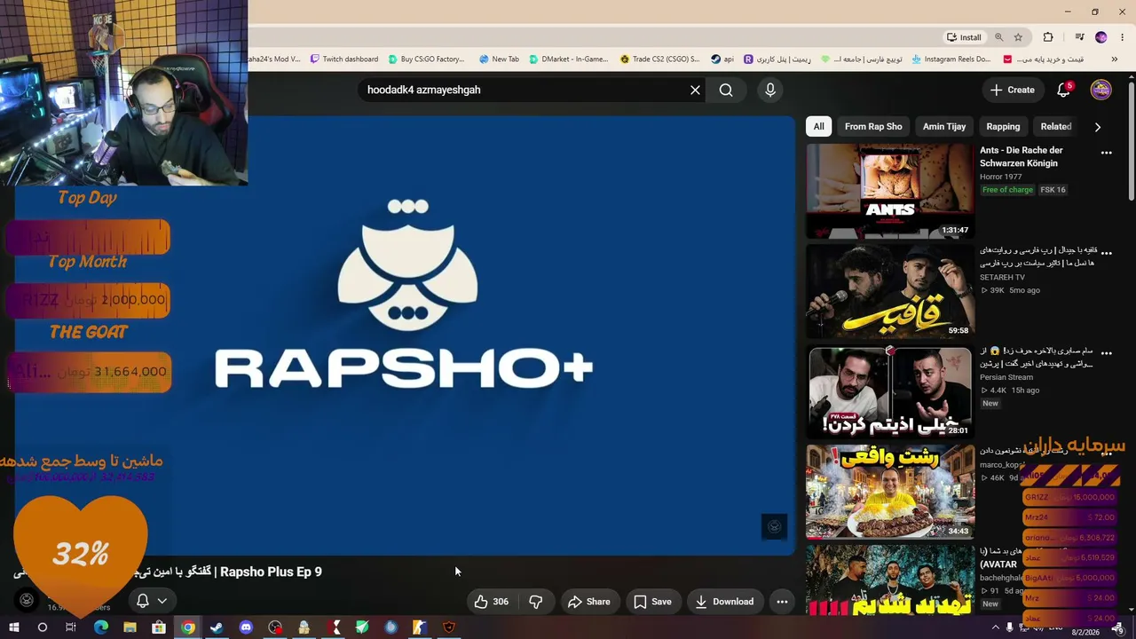Dislike the video
This screenshot has height=639, width=1136.
point(535,602)
